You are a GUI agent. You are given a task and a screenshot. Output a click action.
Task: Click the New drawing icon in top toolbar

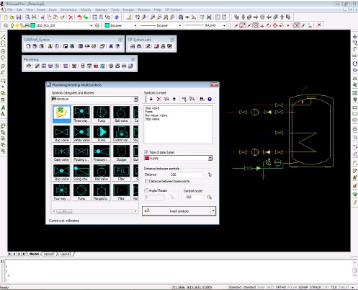pyautogui.click(x=6, y=17)
